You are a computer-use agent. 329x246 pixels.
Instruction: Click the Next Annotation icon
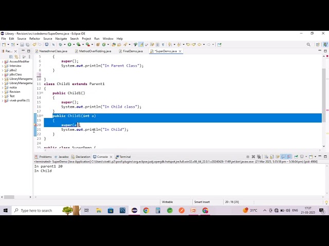click(170, 45)
